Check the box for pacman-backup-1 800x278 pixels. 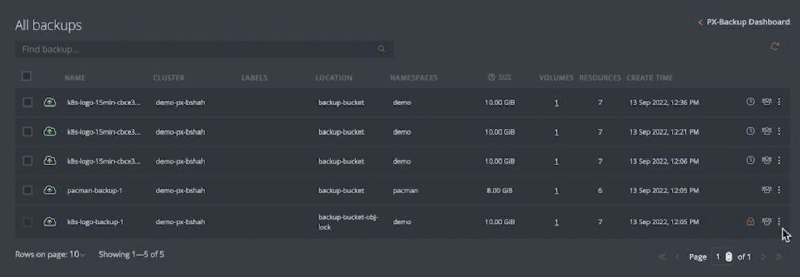point(28,190)
